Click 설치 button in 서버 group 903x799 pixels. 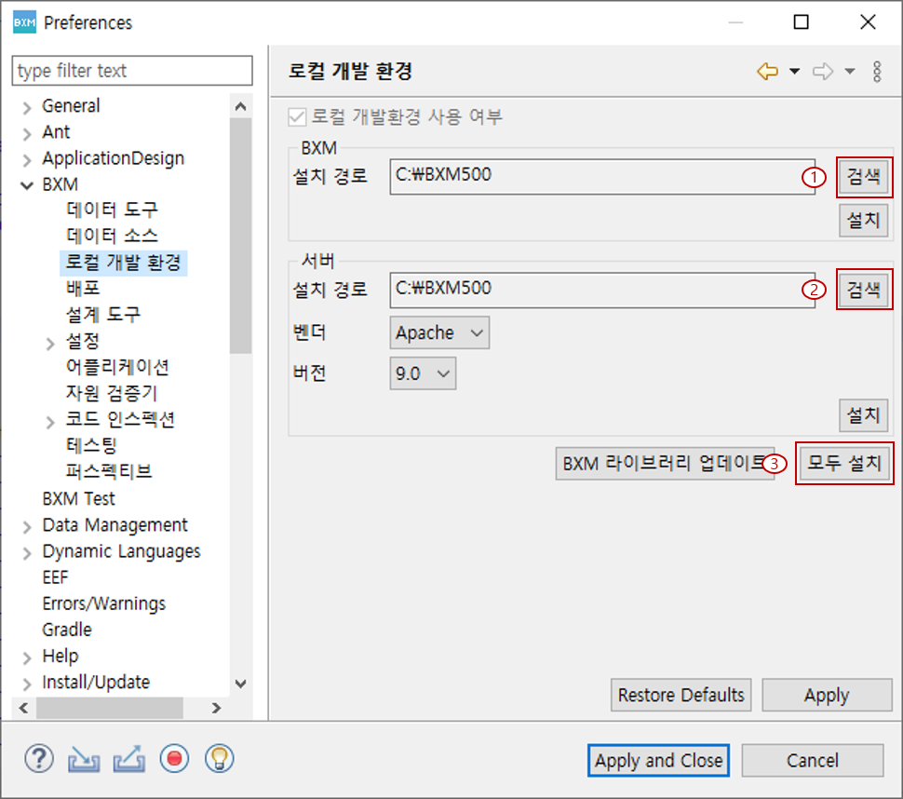(863, 415)
